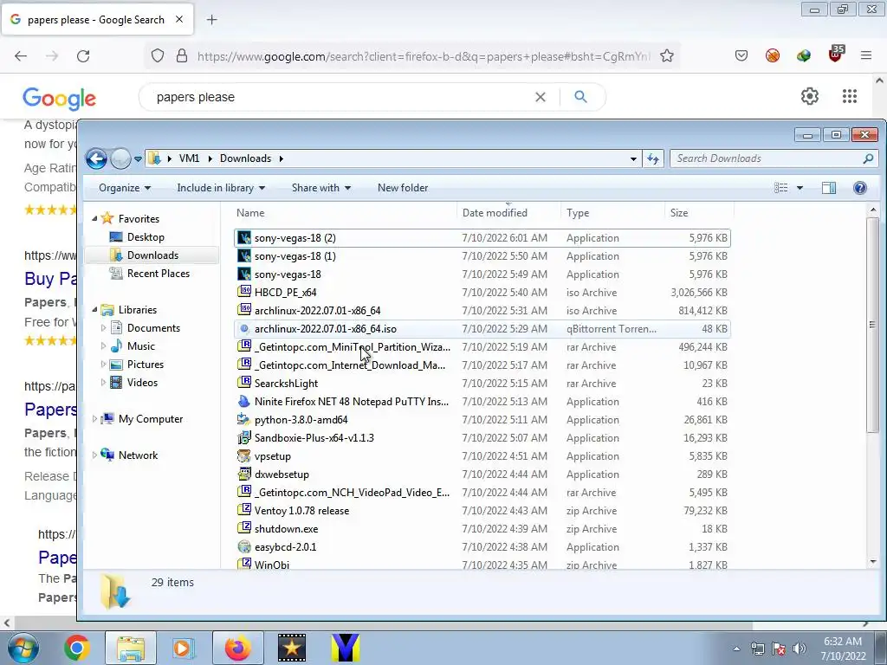The width and height of the screenshot is (887, 665).
Task: Select the vpsetup application icon
Action: point(243,455)
